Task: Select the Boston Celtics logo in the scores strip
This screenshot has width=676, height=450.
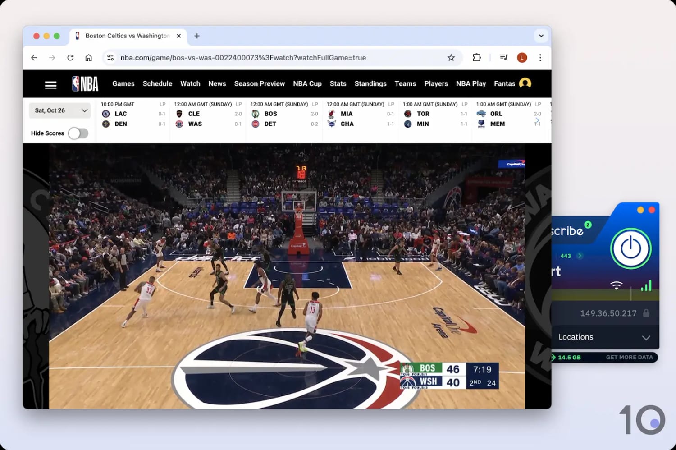Action: point(255,114)
